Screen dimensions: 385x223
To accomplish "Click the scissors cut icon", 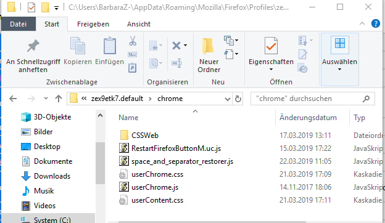I will [x=133, y=41].
